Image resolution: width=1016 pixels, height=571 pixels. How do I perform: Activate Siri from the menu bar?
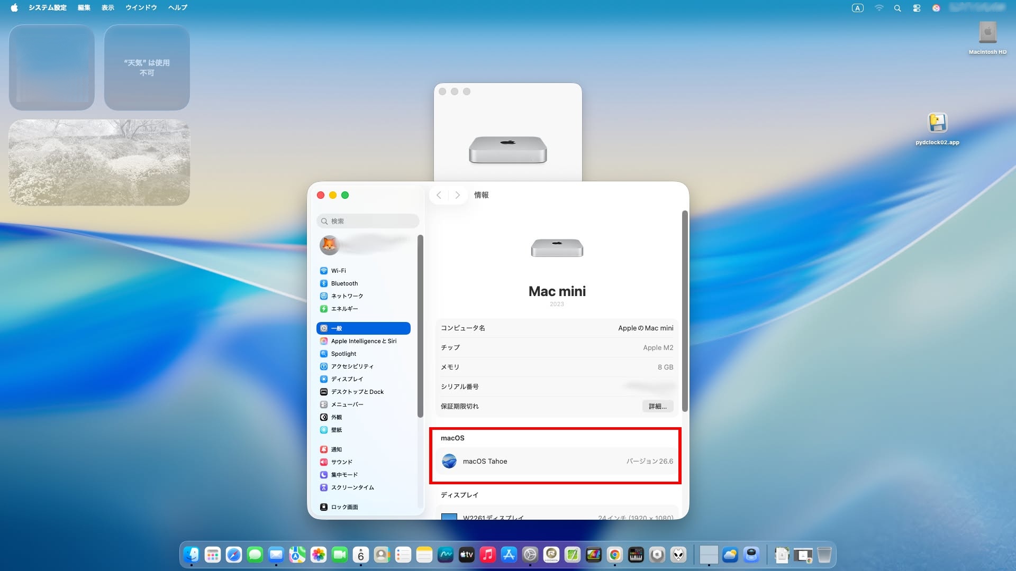[936, 8]
